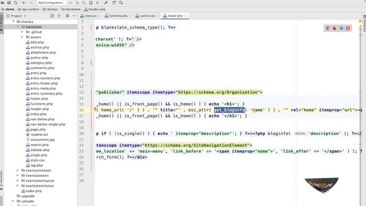The width and height of the screenshot is (366, 206).
Task: Open file in Chrome browser icon
Action: 328,28
